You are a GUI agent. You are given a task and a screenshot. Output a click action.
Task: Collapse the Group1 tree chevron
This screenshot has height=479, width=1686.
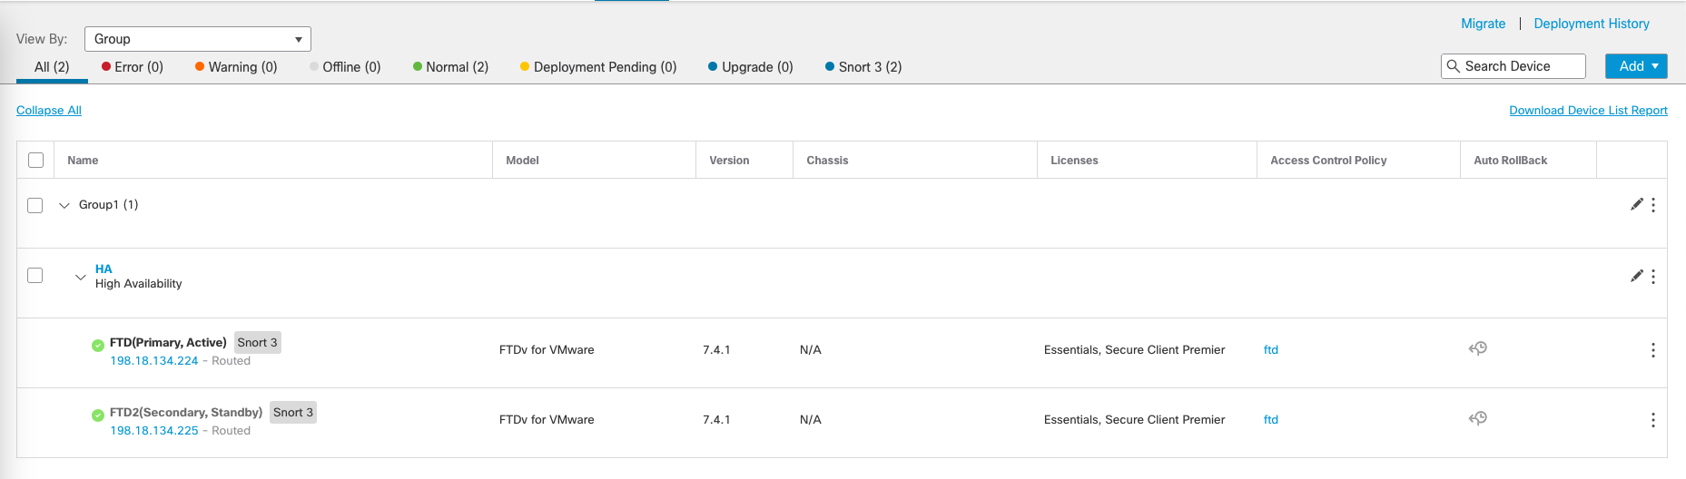pyautogui.click(x=64, y=206)
